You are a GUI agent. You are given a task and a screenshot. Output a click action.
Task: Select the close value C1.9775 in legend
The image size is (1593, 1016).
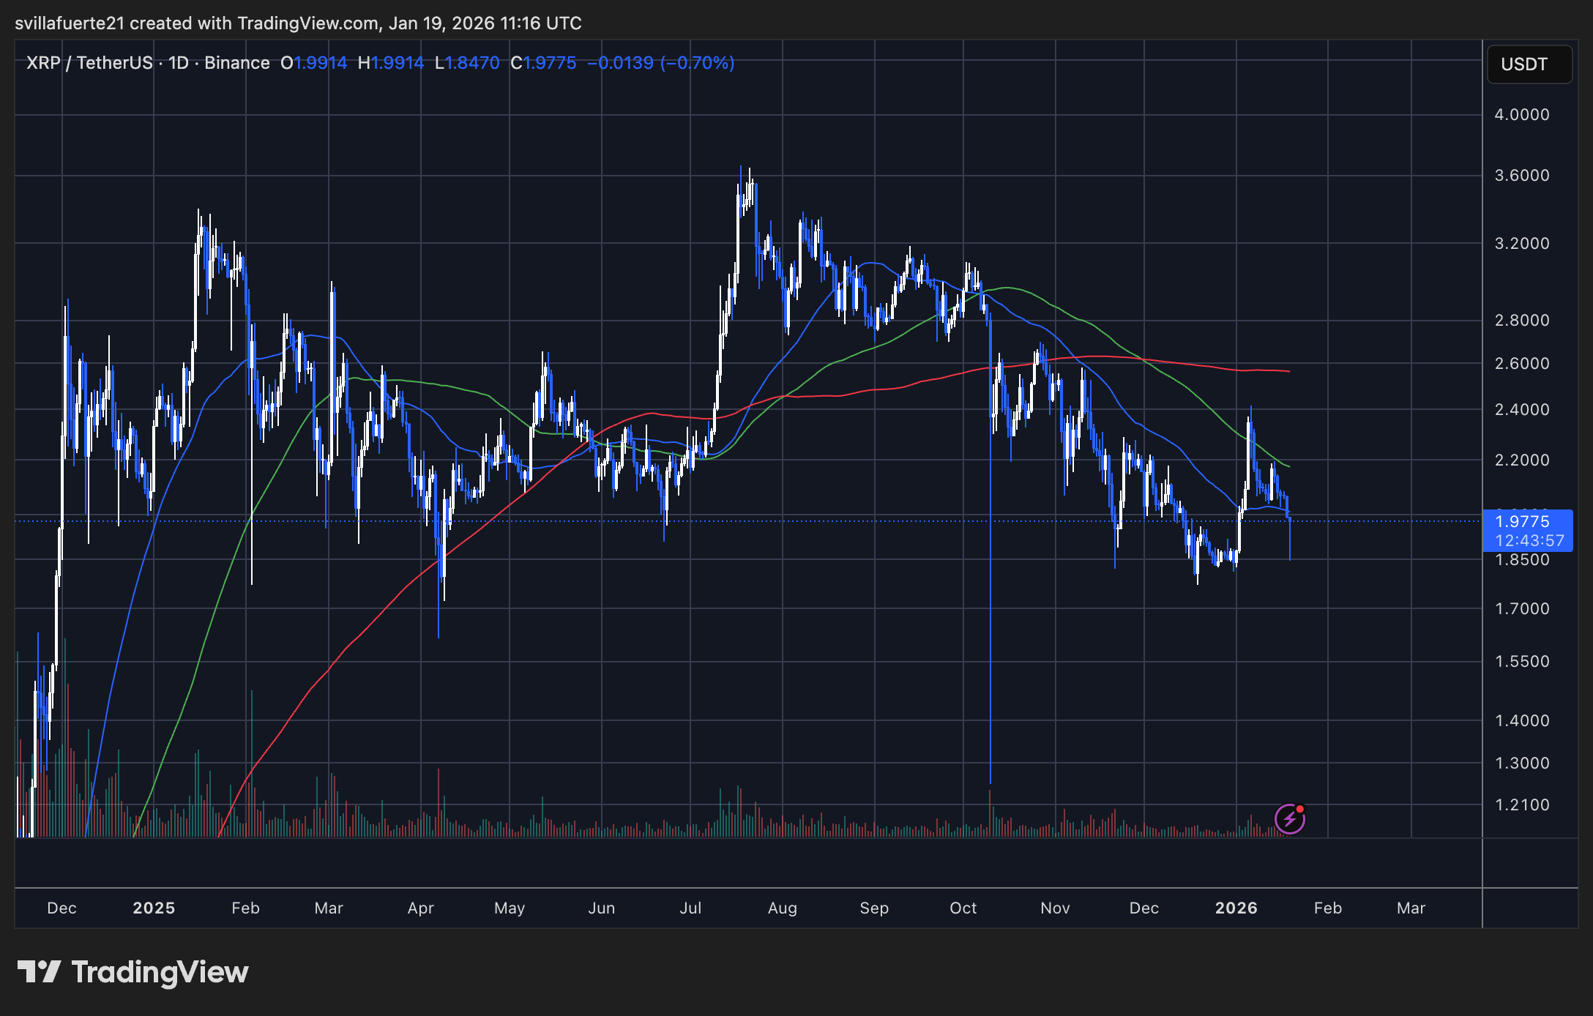544,63
